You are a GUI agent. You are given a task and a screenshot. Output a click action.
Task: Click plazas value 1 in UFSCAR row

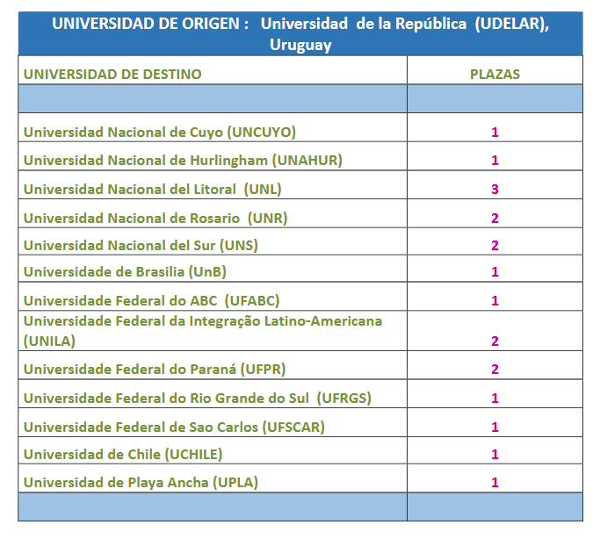click(495, 427)
